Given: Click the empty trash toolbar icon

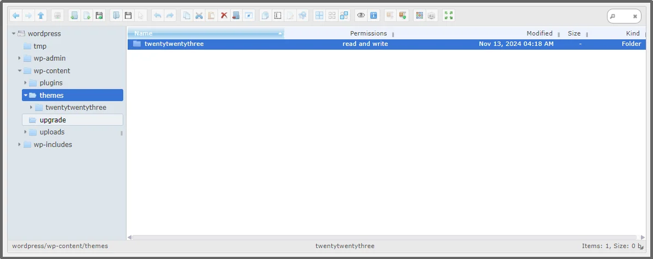Looking at the screenshot, I should [236, 16].
